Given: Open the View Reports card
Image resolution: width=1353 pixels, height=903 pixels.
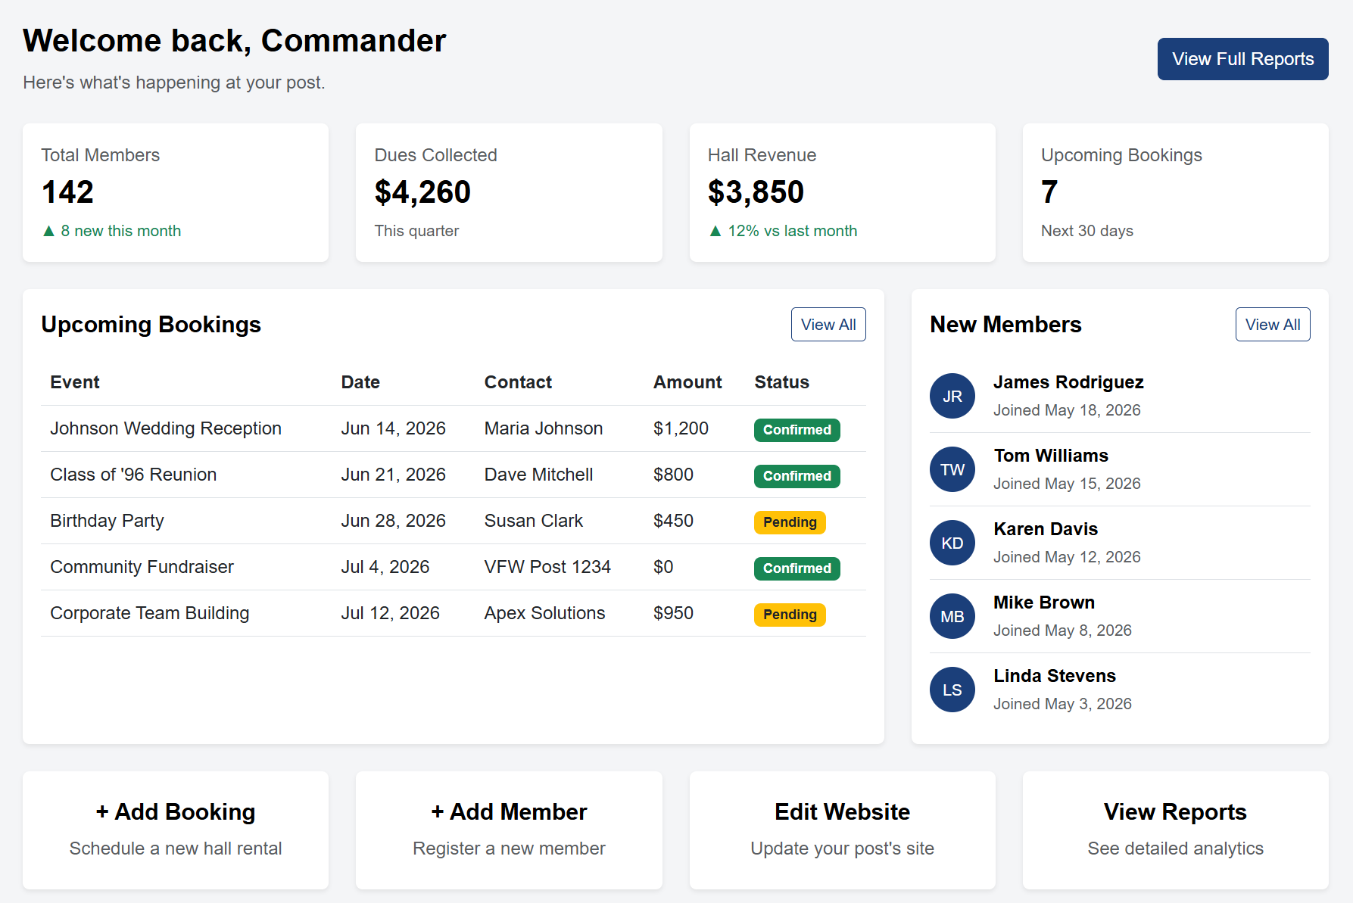Looking at the screenshot, I should tap(1176, 830).
